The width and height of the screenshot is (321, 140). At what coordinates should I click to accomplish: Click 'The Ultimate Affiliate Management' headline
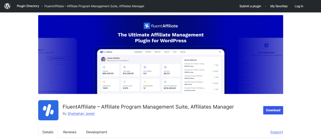coord(161,35)
